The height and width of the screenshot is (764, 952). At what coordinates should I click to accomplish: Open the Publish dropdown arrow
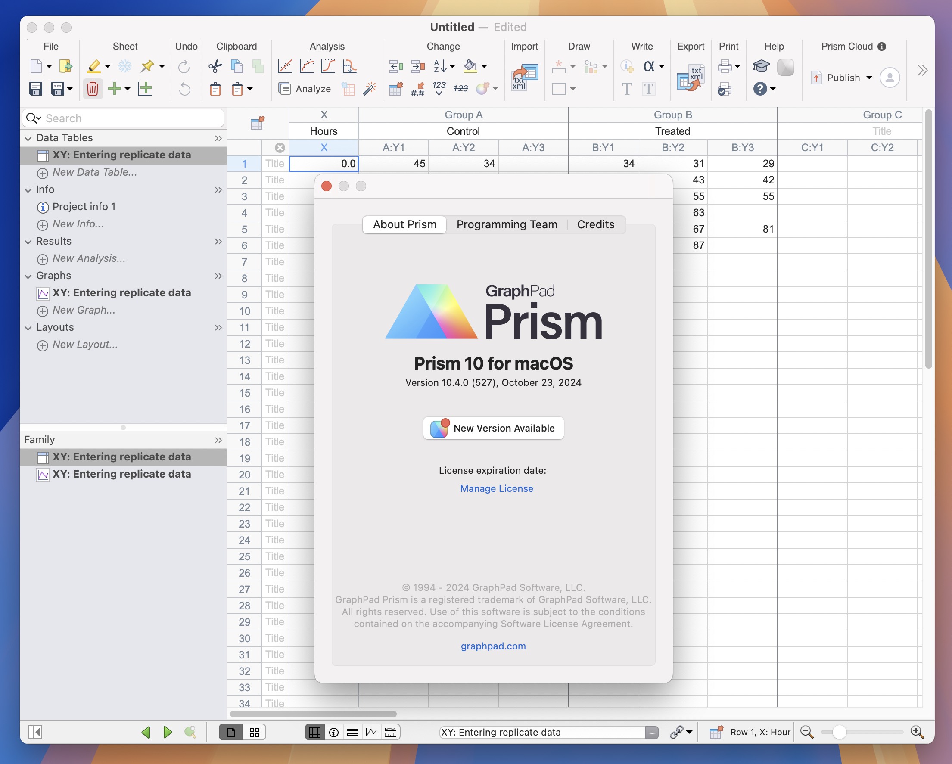click(869, 78)
